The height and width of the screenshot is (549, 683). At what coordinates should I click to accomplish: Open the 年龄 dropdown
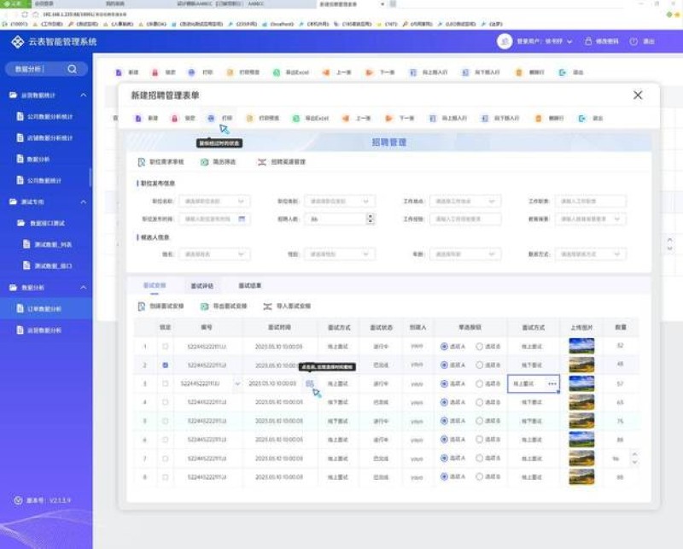tap(465, 254)
